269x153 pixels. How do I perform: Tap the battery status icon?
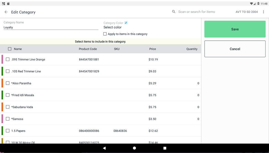click(258, 4)
